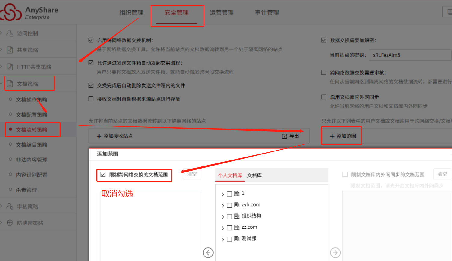Click the 防泄密策略 shield icon
Image resolution: width=452 pixels, height=261 pixels.
(x=10, y=223)
